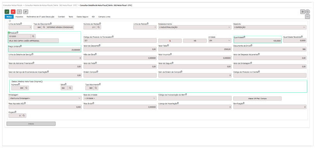The width and height of the screenshot is (315, 148).
Task: Go to Consultar Mestre de Notas Fiscais breadcrumb
Action: point(51,5)
